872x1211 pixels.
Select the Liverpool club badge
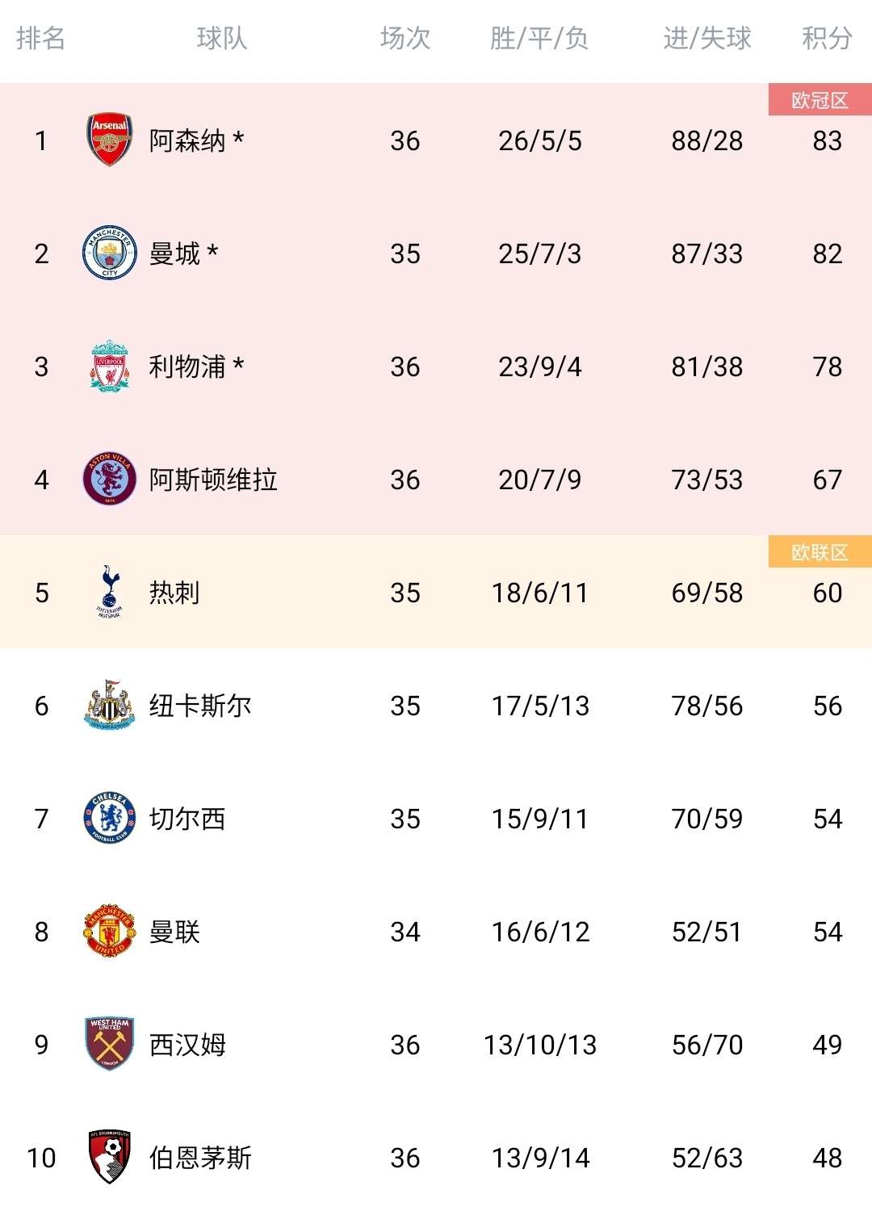coord(109,367)
